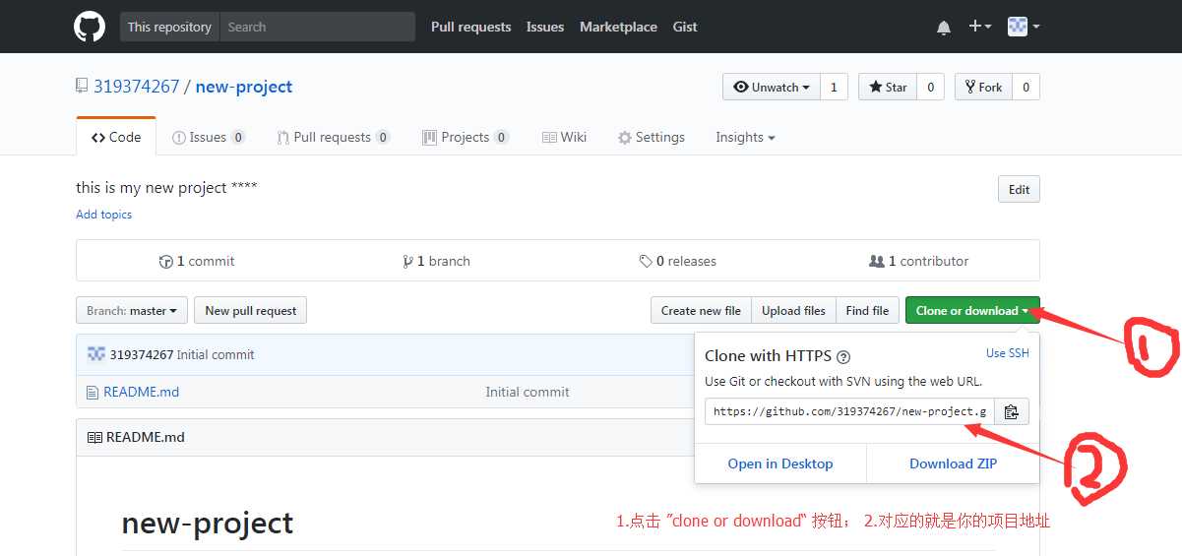Open the new-project repository link

tap(244, 87)
